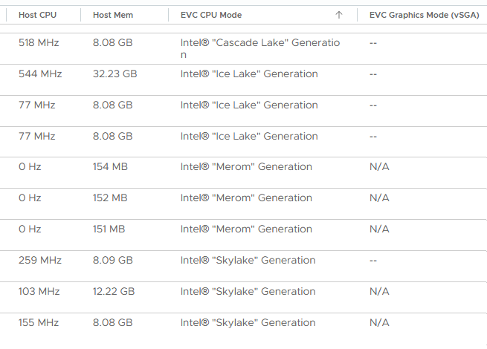Screen dimensions: 487x349
Task: Select the 8.09 GB host memory value
Action: pos(113,261)
